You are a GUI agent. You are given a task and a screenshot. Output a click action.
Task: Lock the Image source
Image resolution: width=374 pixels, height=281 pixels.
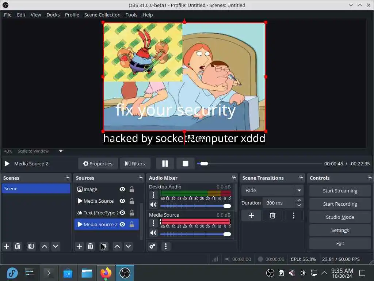[131, 189]
